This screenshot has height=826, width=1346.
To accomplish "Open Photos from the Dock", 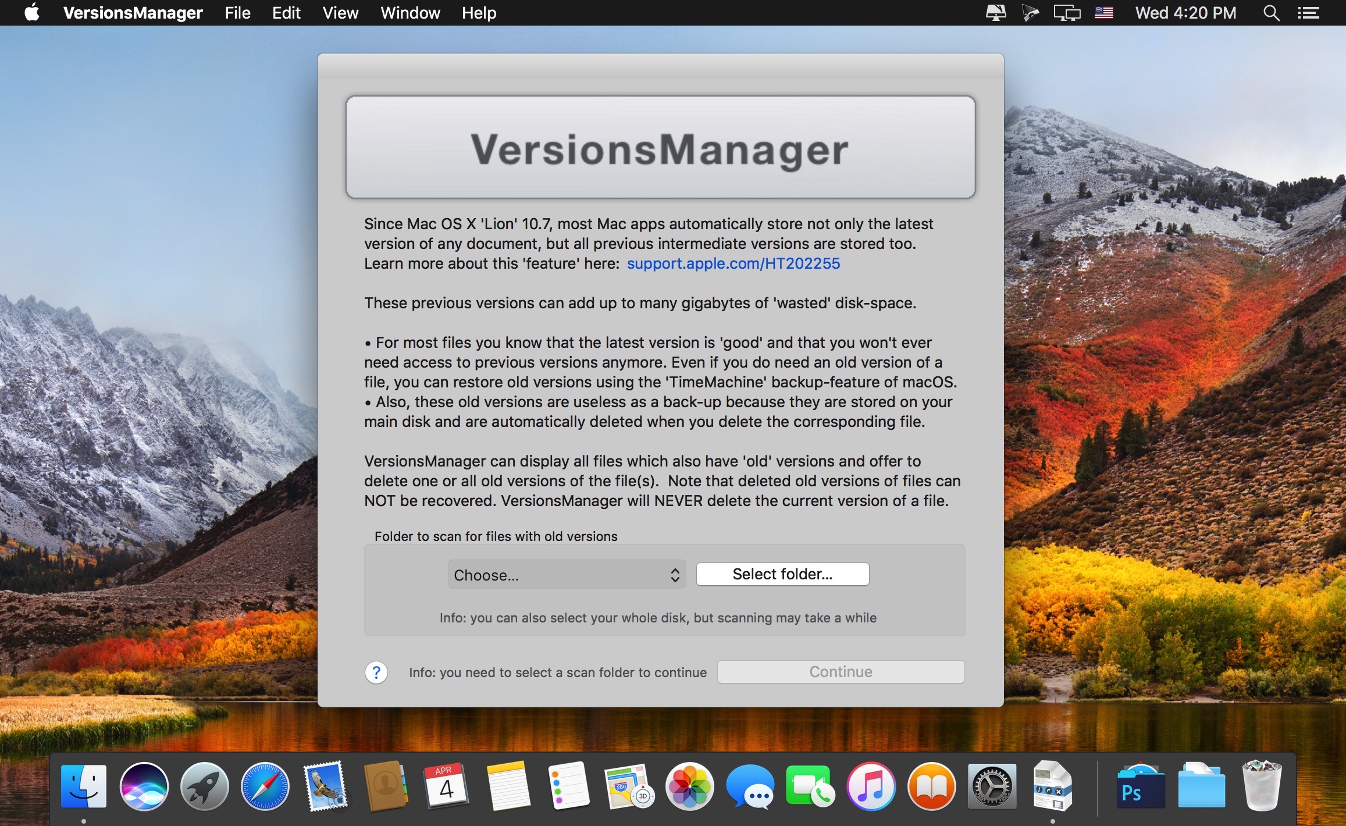I will pos(690,786).
